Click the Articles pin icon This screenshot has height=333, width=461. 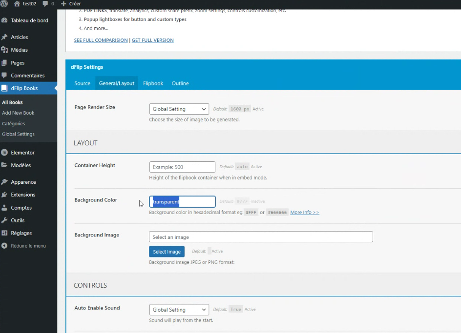click(x=5, y=37)
